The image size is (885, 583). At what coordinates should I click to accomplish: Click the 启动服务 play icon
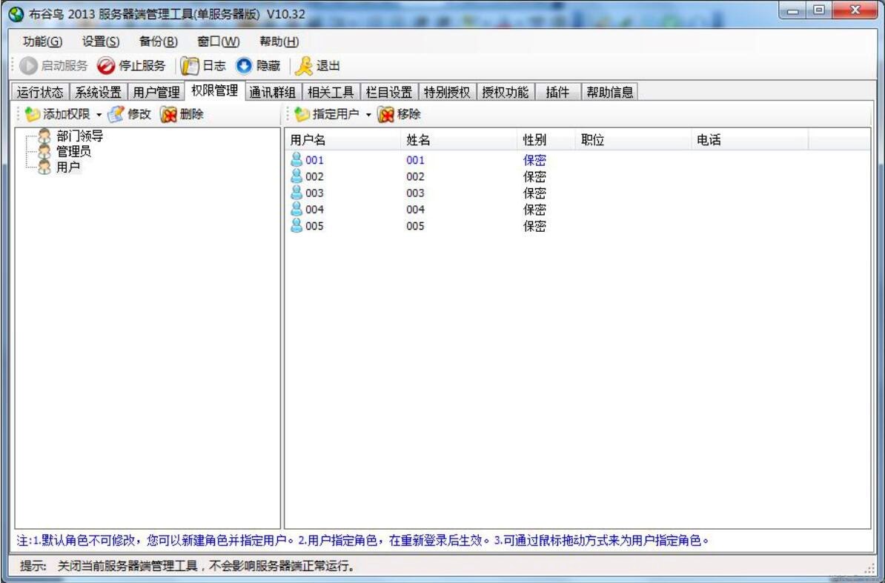click(x=28, y=66)
